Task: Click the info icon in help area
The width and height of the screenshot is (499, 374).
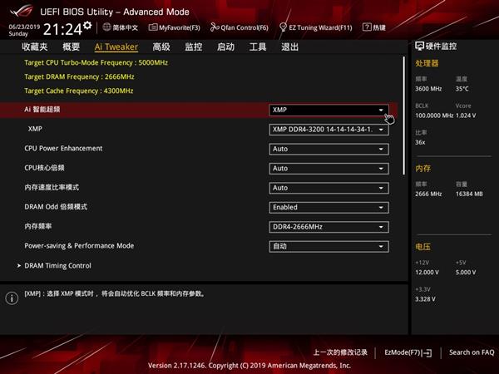Action: point(12,298)
